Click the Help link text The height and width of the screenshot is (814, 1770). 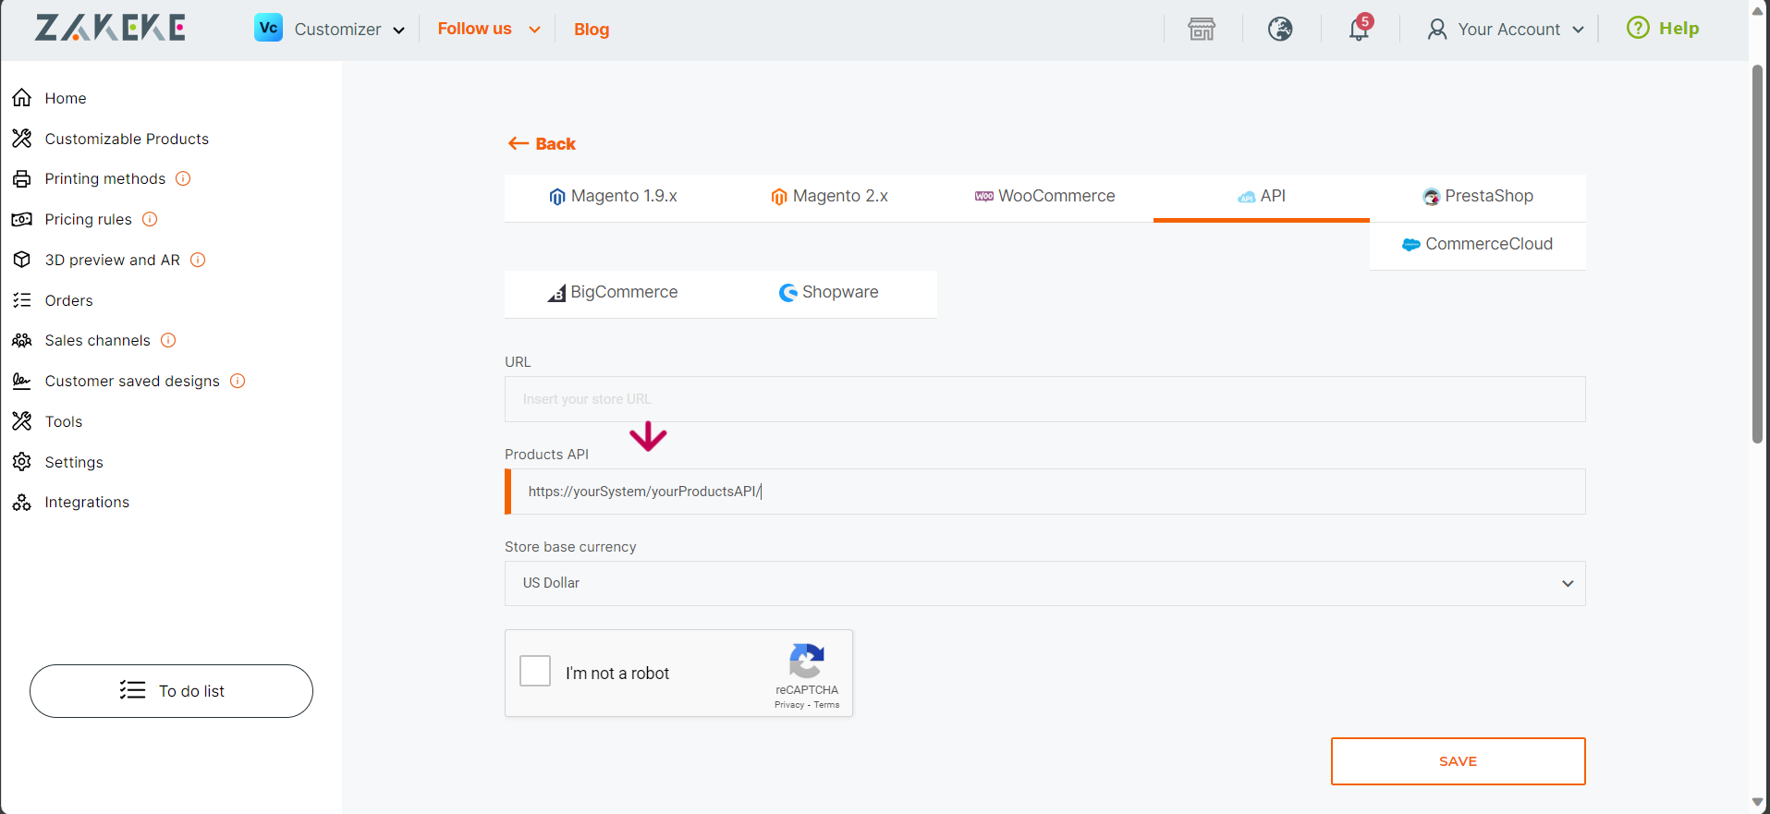click(x=1678, y=29)
